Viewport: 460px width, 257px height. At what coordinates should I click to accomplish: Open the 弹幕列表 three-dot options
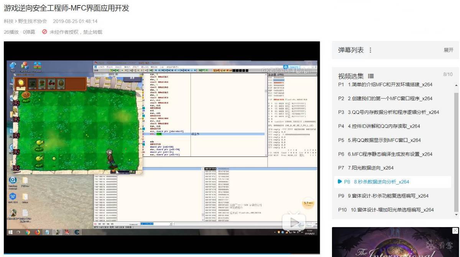370,50
